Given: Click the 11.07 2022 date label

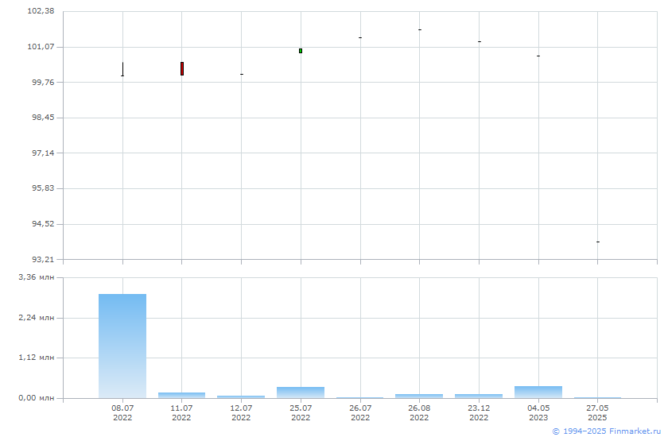Looking at the screenshot, I should point(181,412).
